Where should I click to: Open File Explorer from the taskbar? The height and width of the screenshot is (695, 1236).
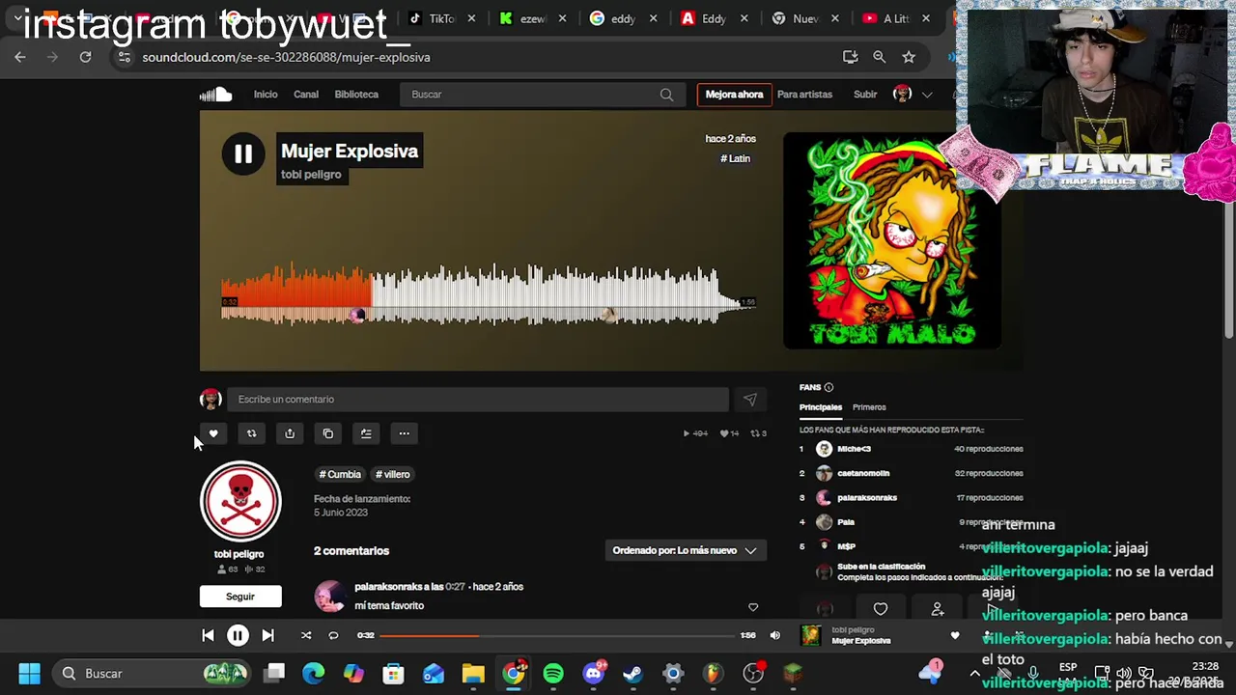(x=473, y=673)
